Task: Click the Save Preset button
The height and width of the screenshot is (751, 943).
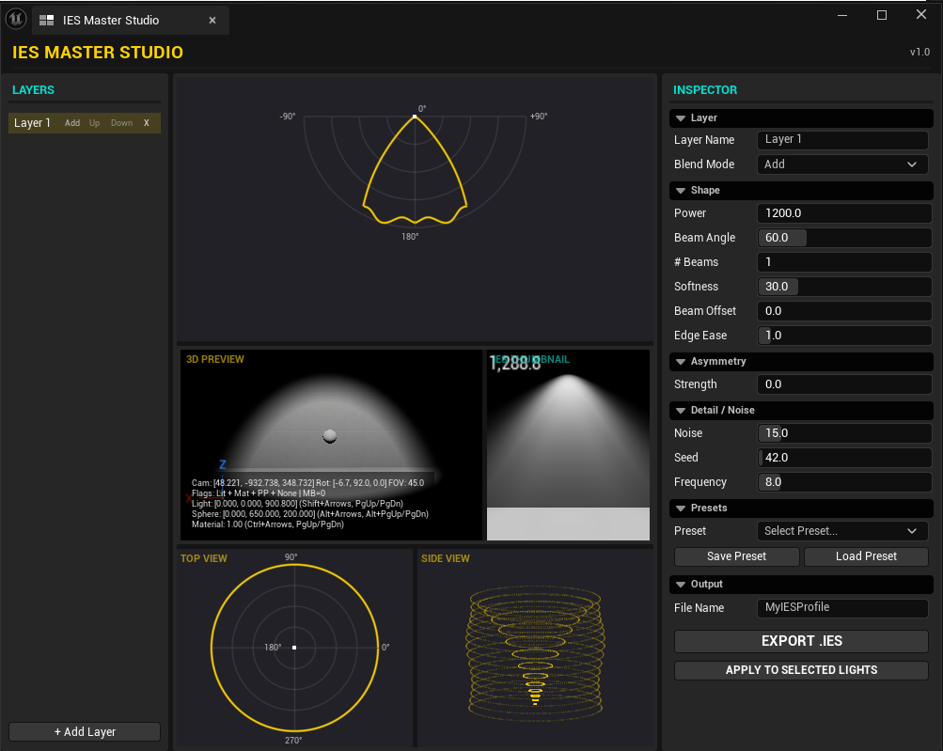Action: coord(737,556)
